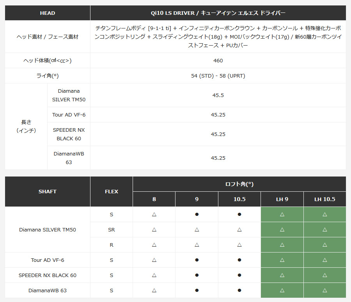Select the "S" flex cell beside Tour AD VF-6
351x302 pixels.
pyautogui.click(x=112, y=260)
